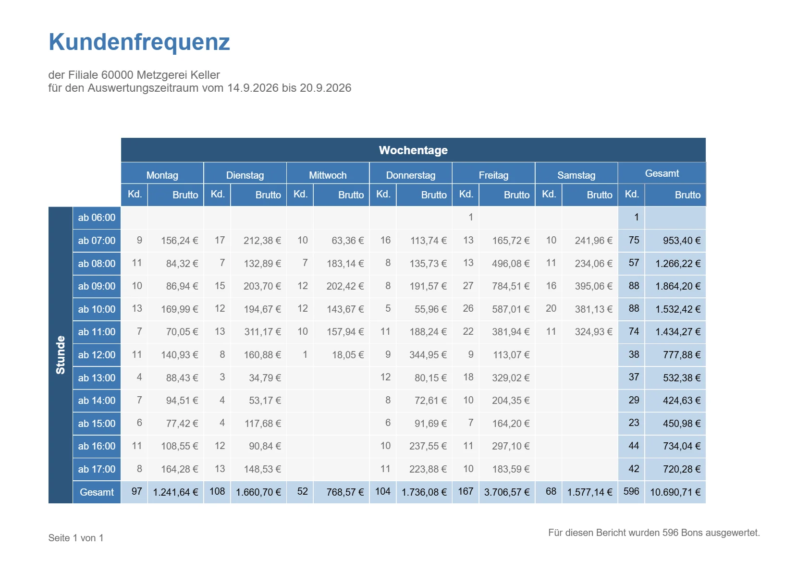The image size is (809, 572).
Task: Click the 'ab 08:00' row label
Action: 97,264
